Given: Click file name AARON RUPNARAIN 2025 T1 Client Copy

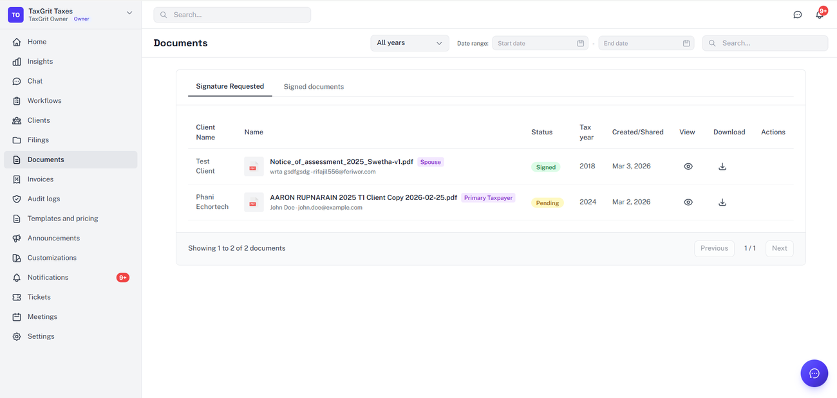Looking at the screenshot, I should 364,197.
